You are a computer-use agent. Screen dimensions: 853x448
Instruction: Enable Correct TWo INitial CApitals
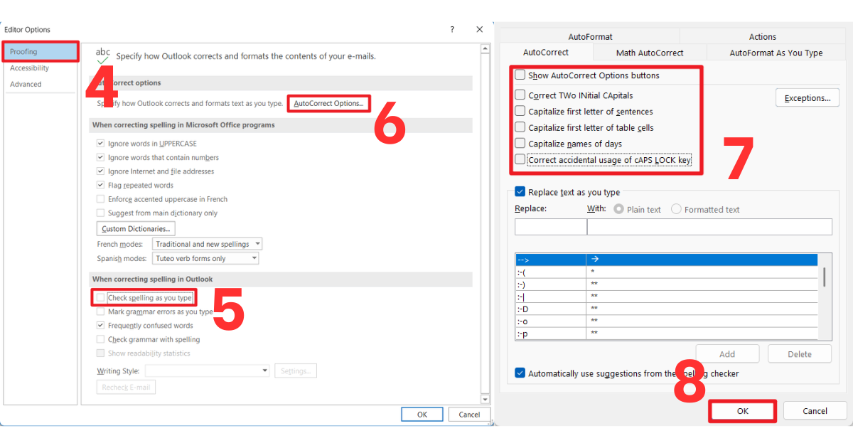[x=520, y=95]
